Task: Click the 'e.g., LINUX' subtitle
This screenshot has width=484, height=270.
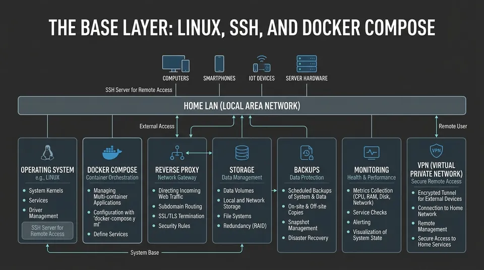Action: 47,177
